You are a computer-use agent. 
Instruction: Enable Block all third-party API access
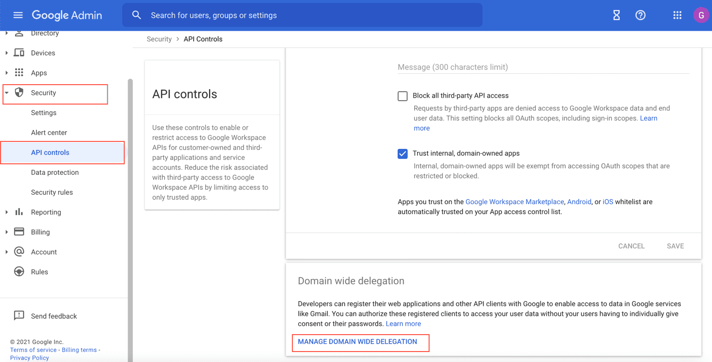403,96
